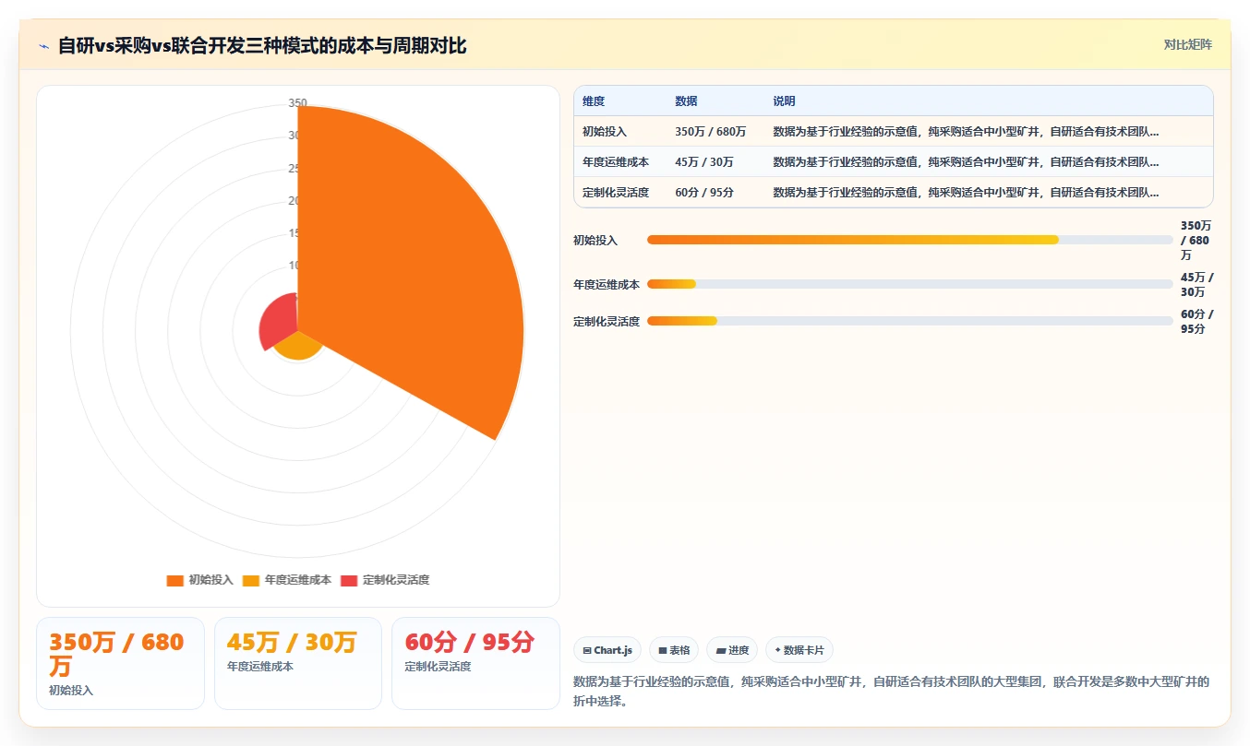
Task: Toggle the 定制化灵活度 legend item
Action: tap(385, 580)
